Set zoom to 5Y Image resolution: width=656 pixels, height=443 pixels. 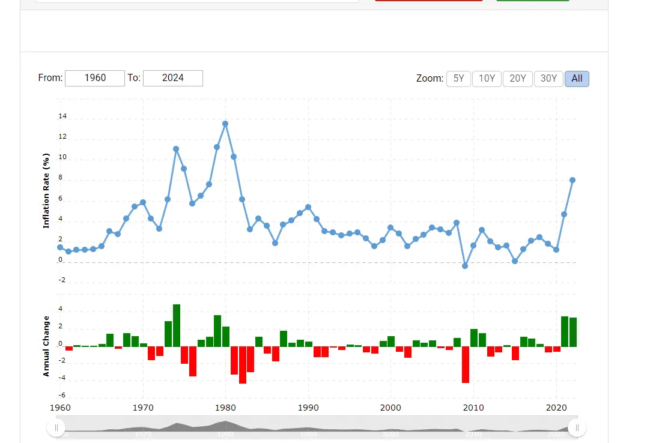[458, 79]
